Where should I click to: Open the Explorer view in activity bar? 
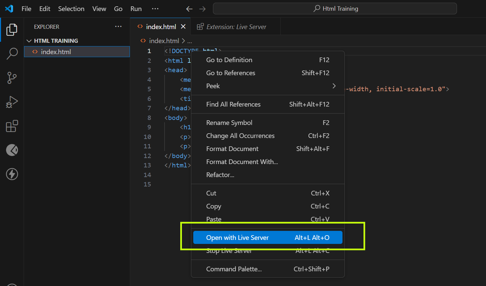(12, 30)
